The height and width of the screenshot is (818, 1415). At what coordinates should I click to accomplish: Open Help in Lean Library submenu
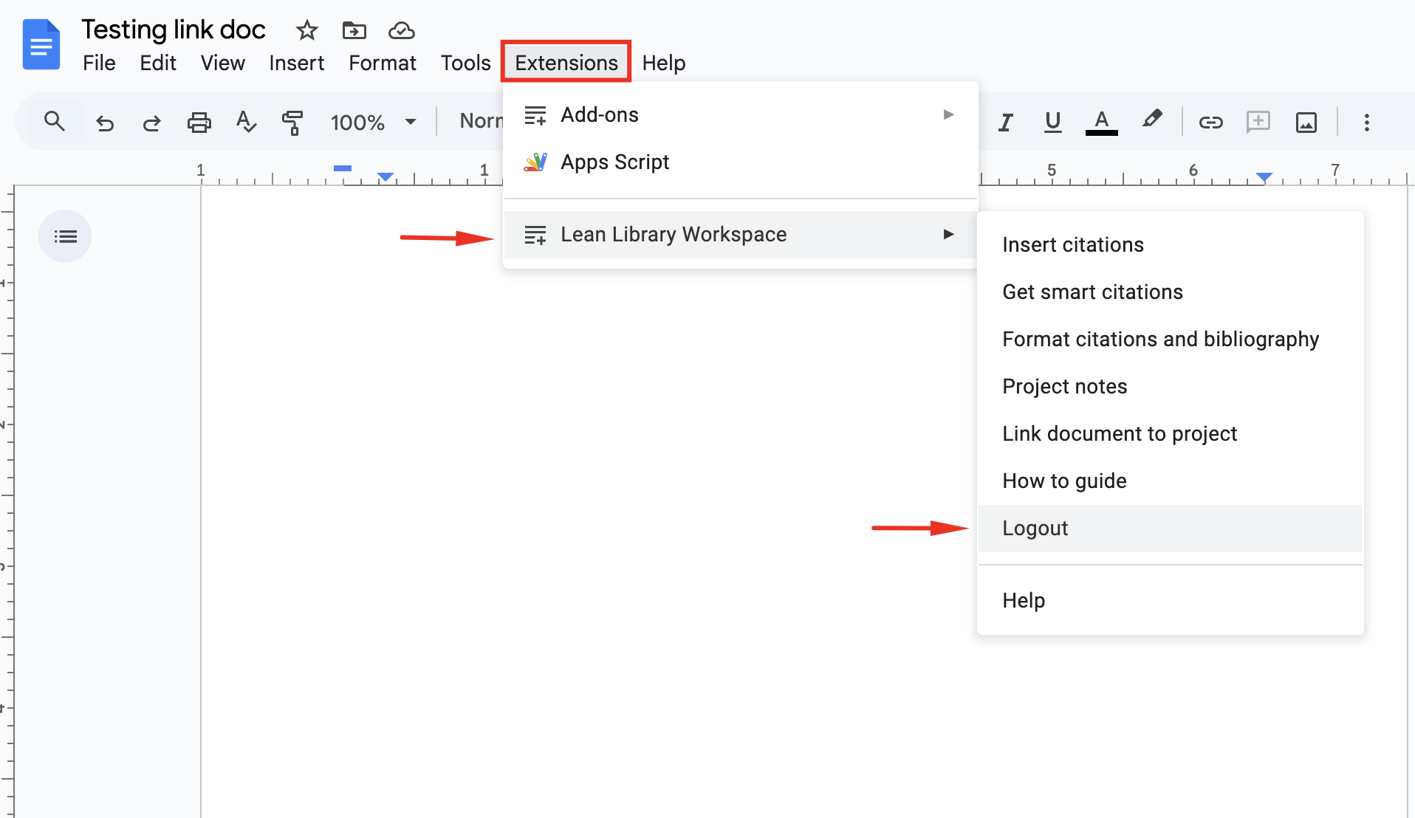(x=1171, y=600)
